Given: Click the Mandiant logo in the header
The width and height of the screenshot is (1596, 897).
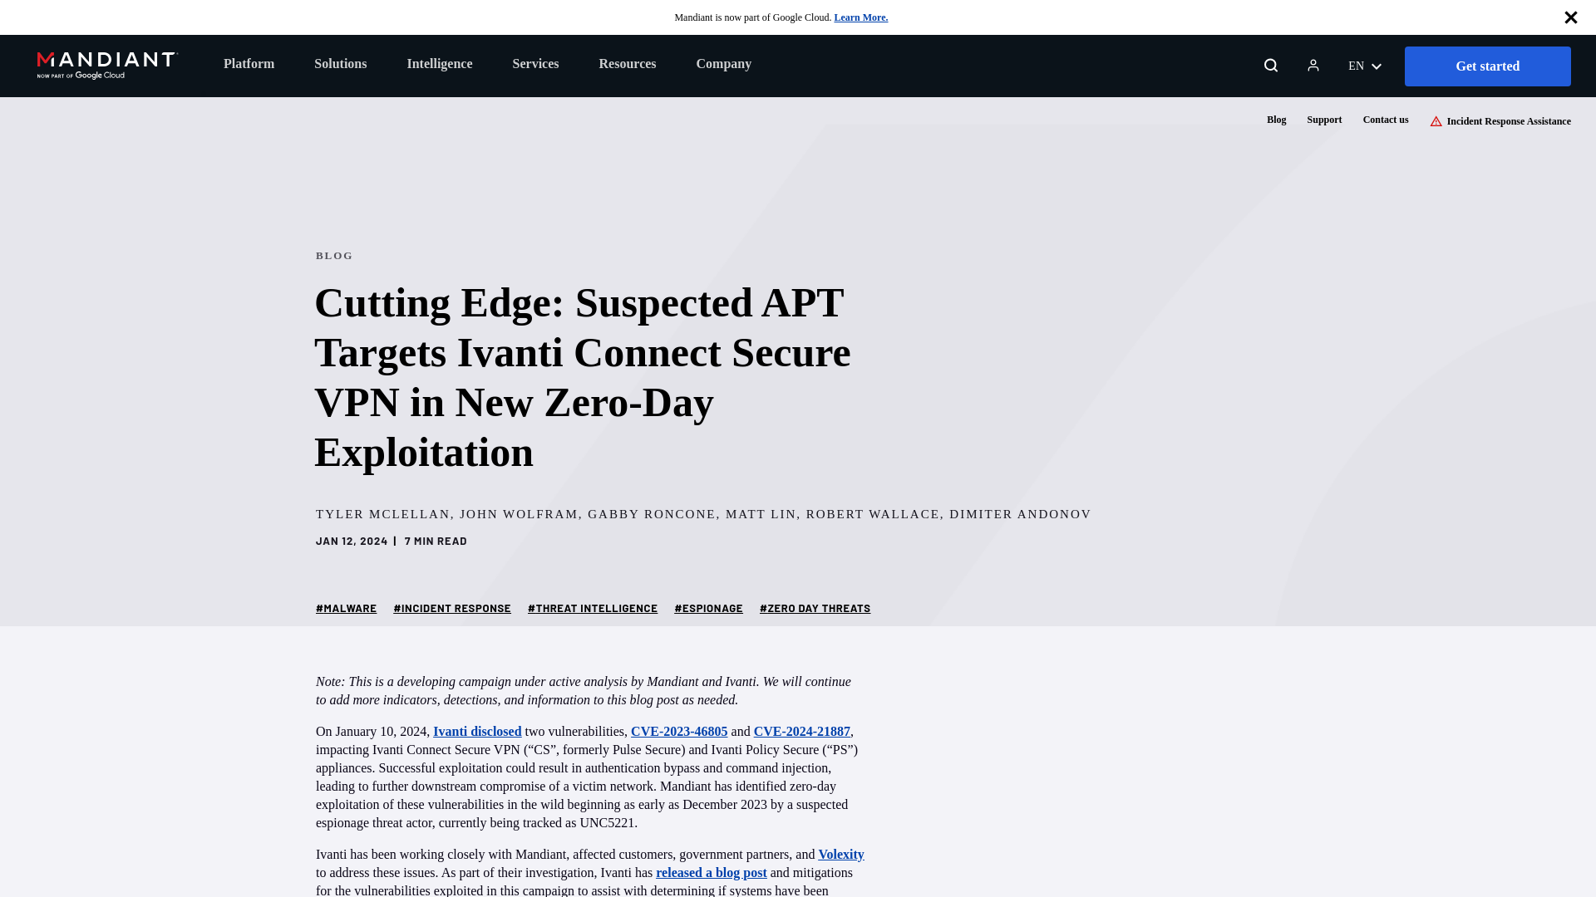Looking at the screenshot, I should click(106, 65).
